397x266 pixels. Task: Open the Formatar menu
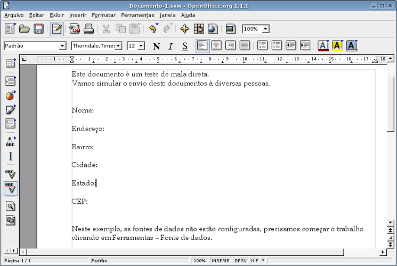tap(103, 15)
